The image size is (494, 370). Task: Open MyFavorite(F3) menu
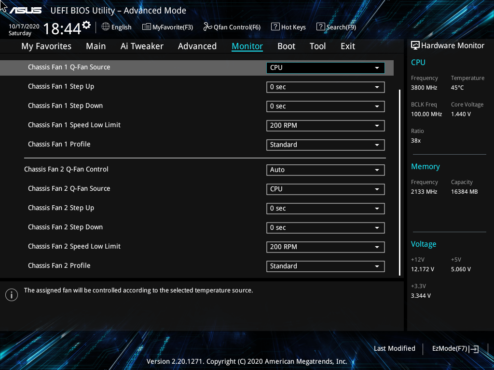pyautogui.click(x=167, y=27)
